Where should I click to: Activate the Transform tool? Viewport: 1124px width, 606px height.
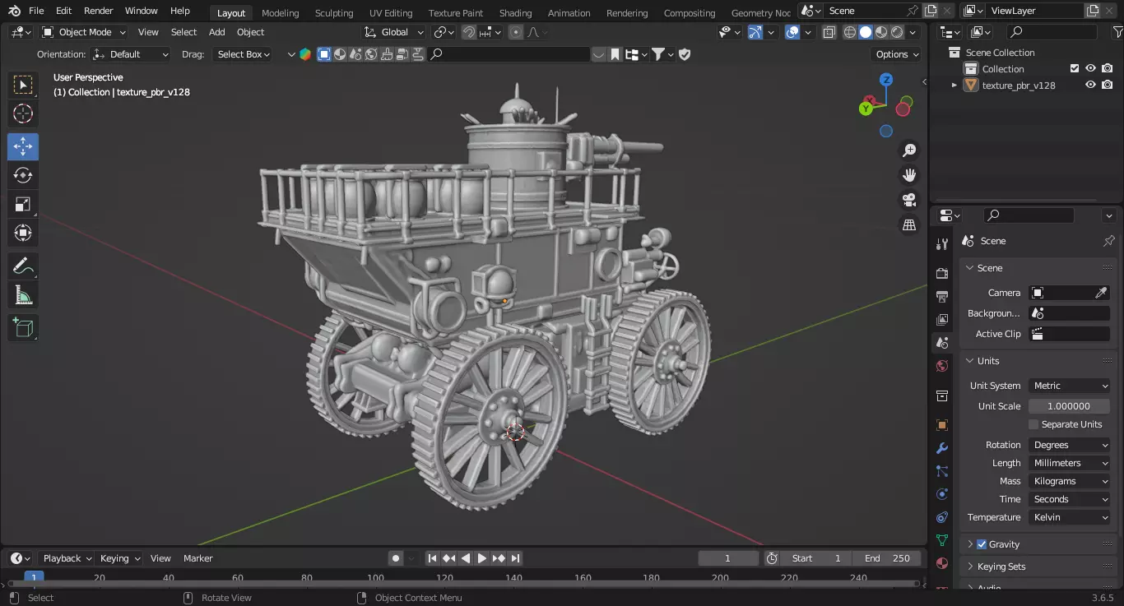point(23,233)
